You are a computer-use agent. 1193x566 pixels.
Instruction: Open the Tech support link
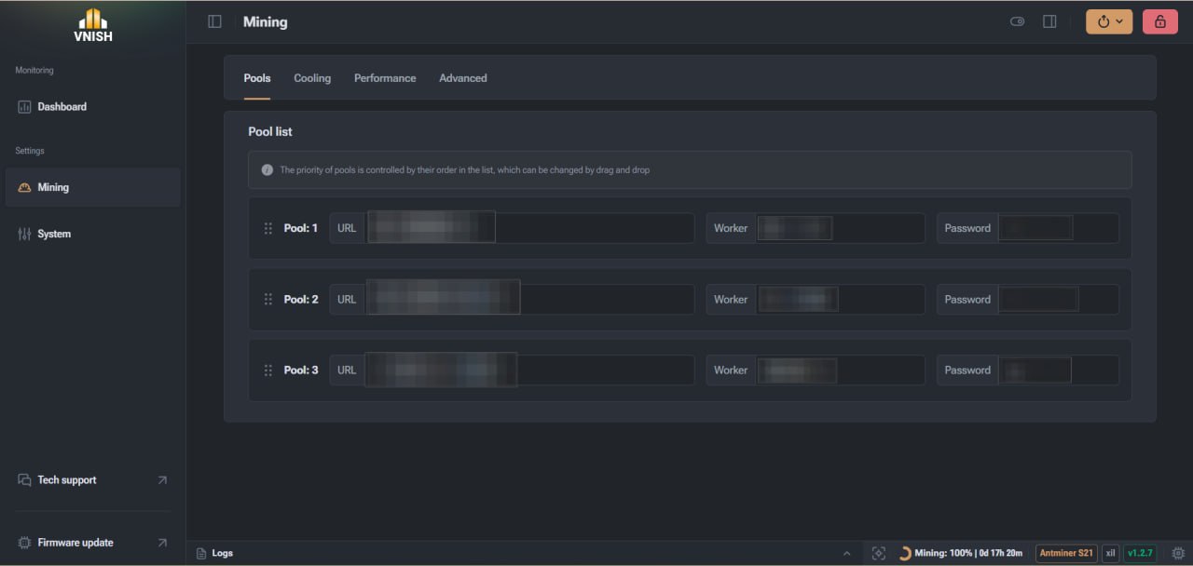93,480
